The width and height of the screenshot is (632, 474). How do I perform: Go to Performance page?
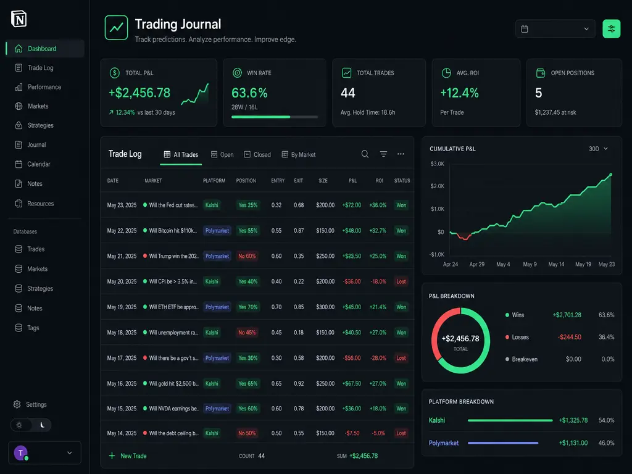[44, 87]
